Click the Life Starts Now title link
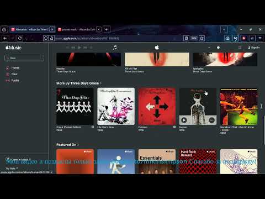This screenshot has height=199, width=265. [x=105, y=127]
